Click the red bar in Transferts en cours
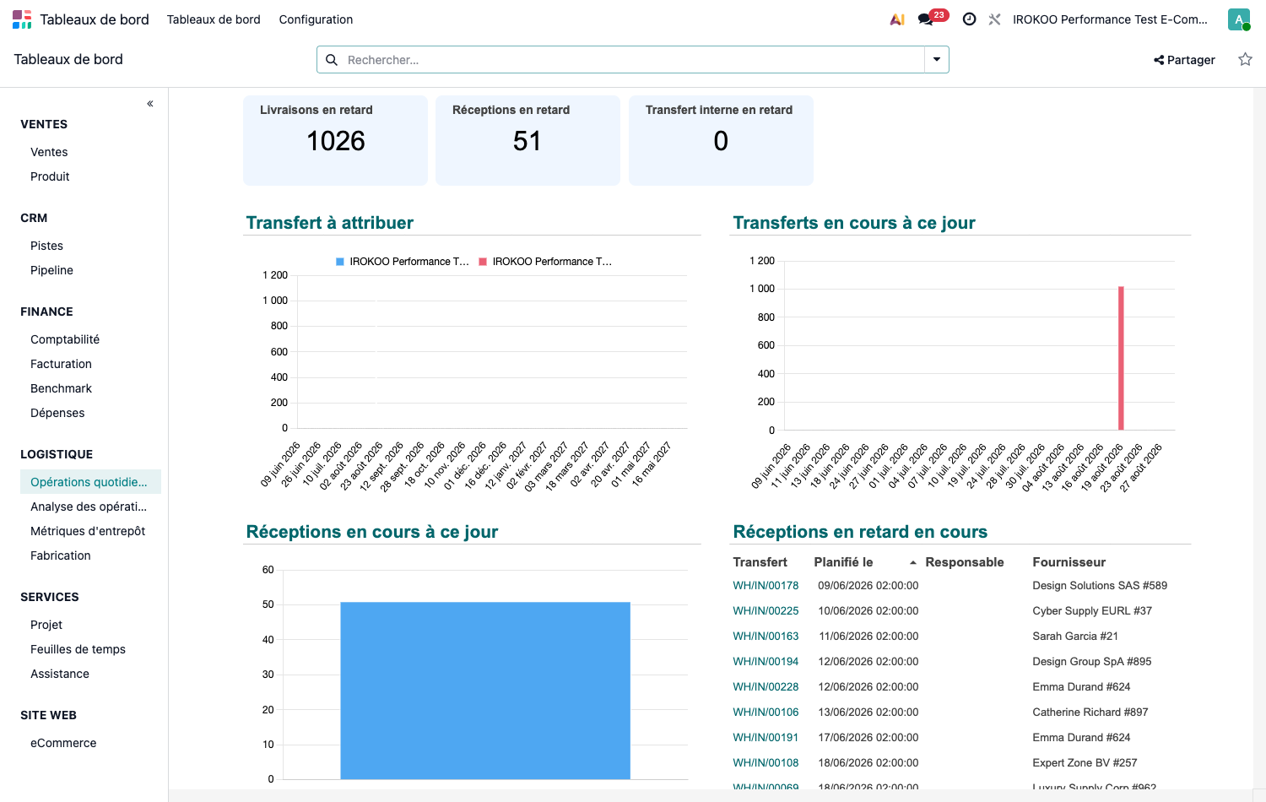The width and height of the screenshot is (1266, 802). pyautogui.click(x=1121, y=359)
